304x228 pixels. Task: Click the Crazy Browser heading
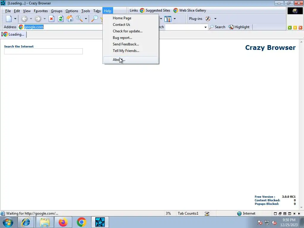pyautogui.click(x=270, y=47)
